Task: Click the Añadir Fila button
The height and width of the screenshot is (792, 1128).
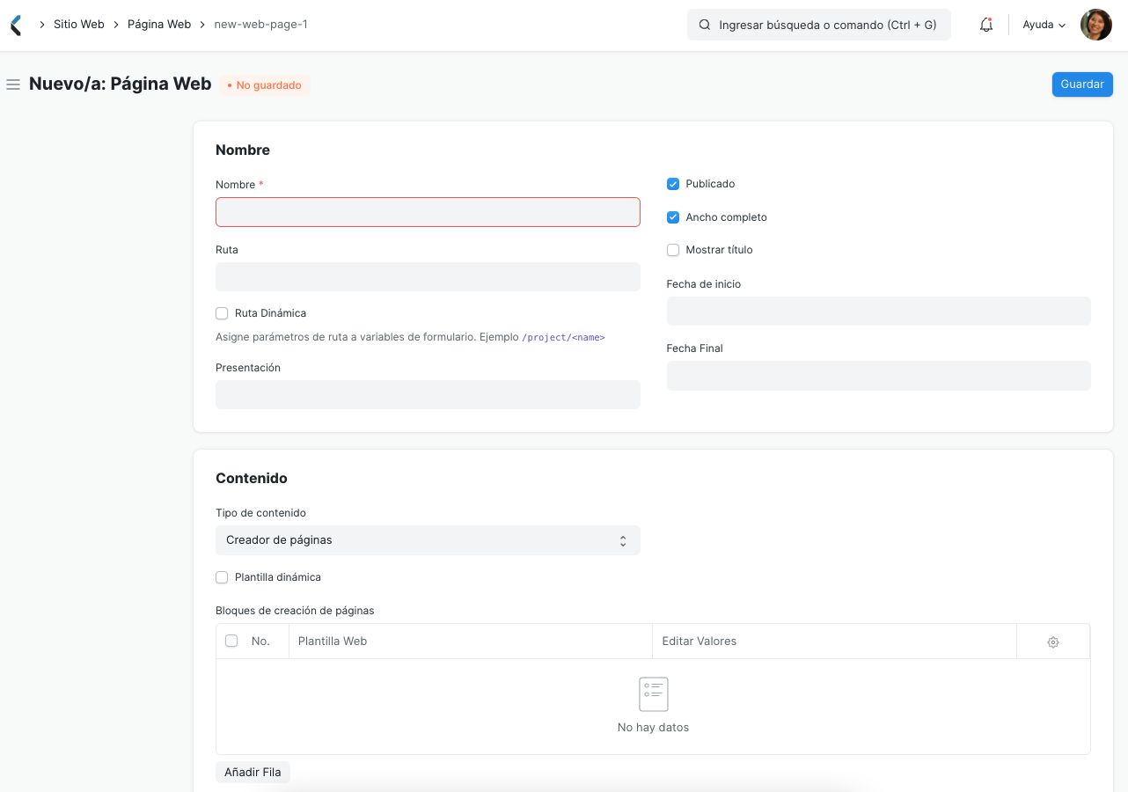Action: (253, 772)
